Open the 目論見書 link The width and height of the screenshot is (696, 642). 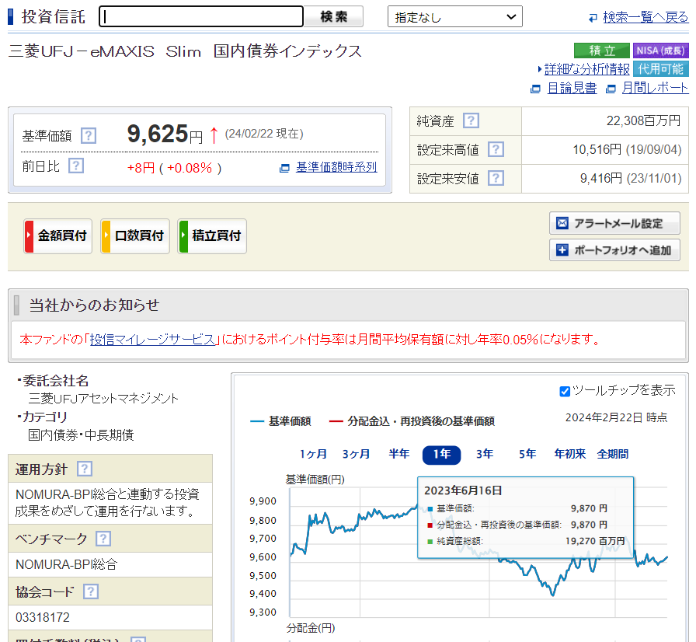point(572,88)
